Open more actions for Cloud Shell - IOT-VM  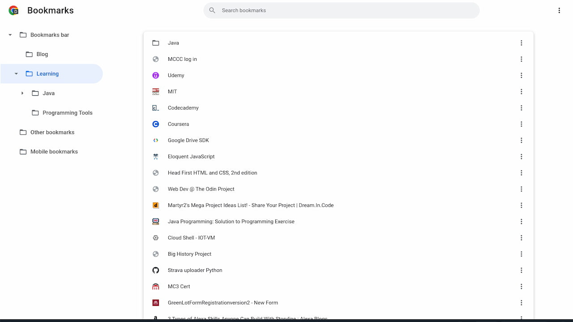[521, 238]
